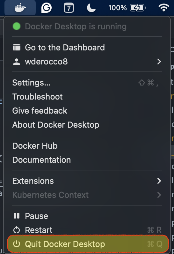Open the Docker Hub link
The image size is (174, 254).
tap(87, 146)
